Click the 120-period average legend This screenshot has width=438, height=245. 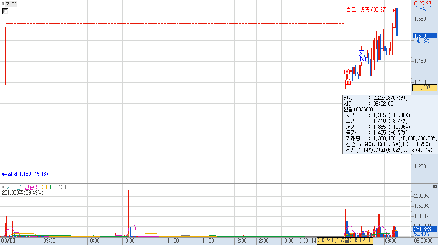click(62, 187)
